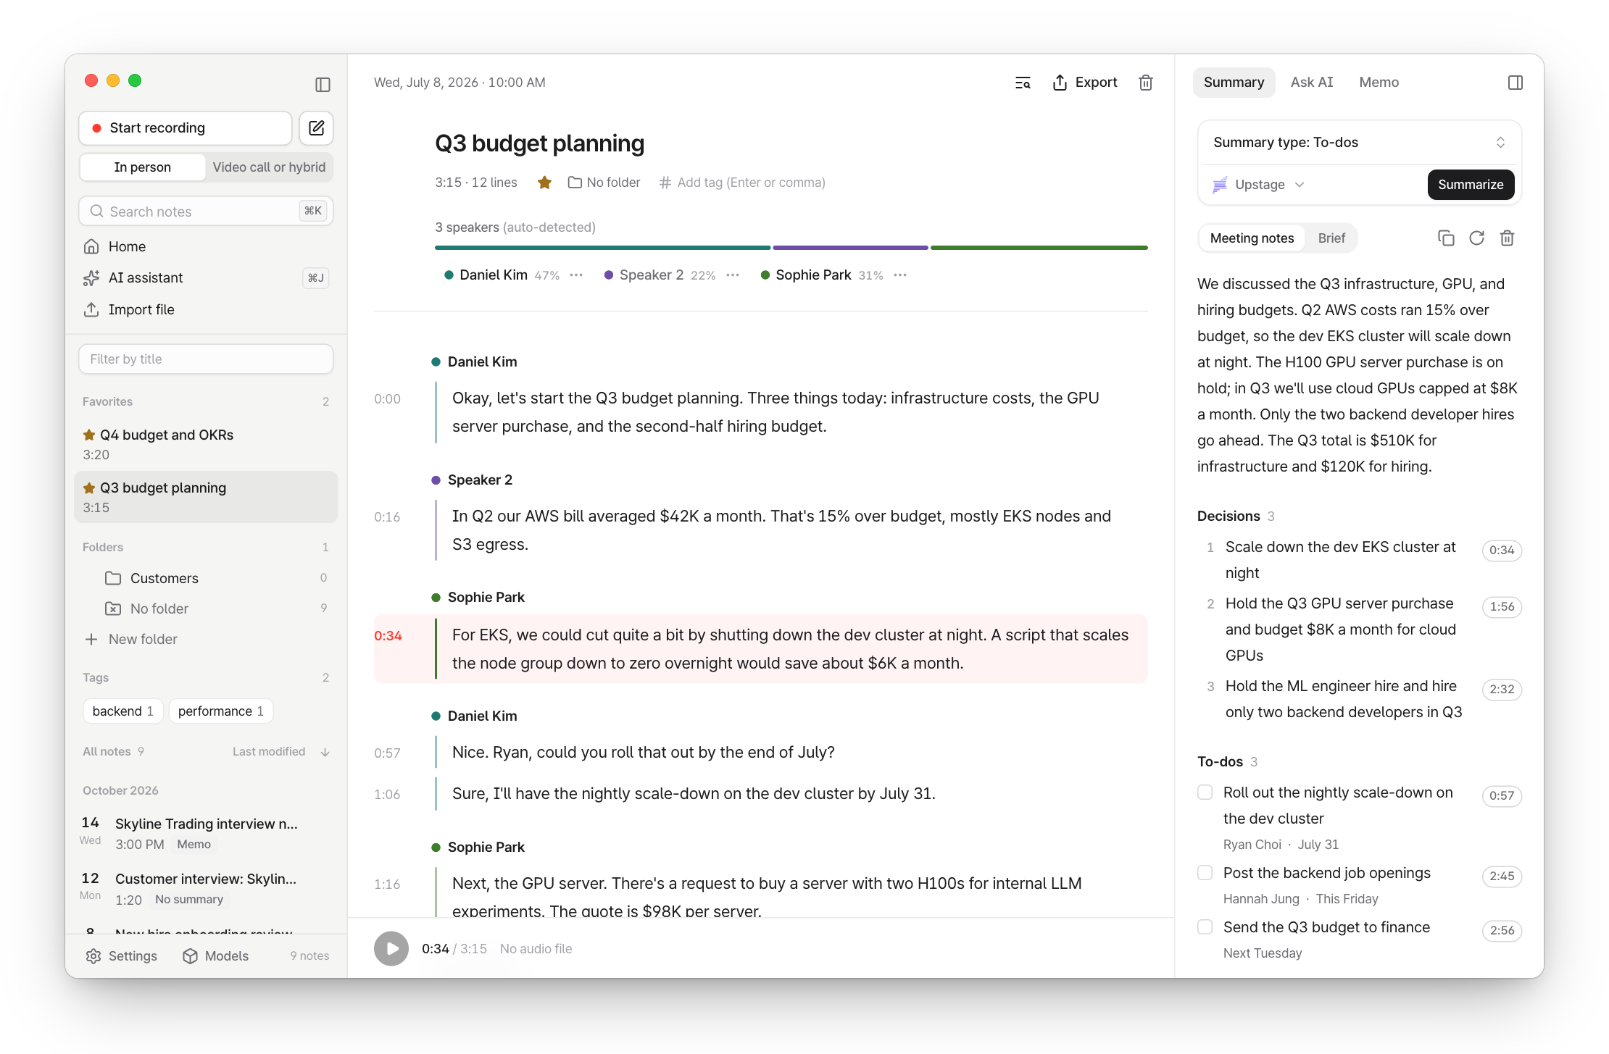
Task: Toggle the left sidebar panel icon
Action: pos(323,85)
